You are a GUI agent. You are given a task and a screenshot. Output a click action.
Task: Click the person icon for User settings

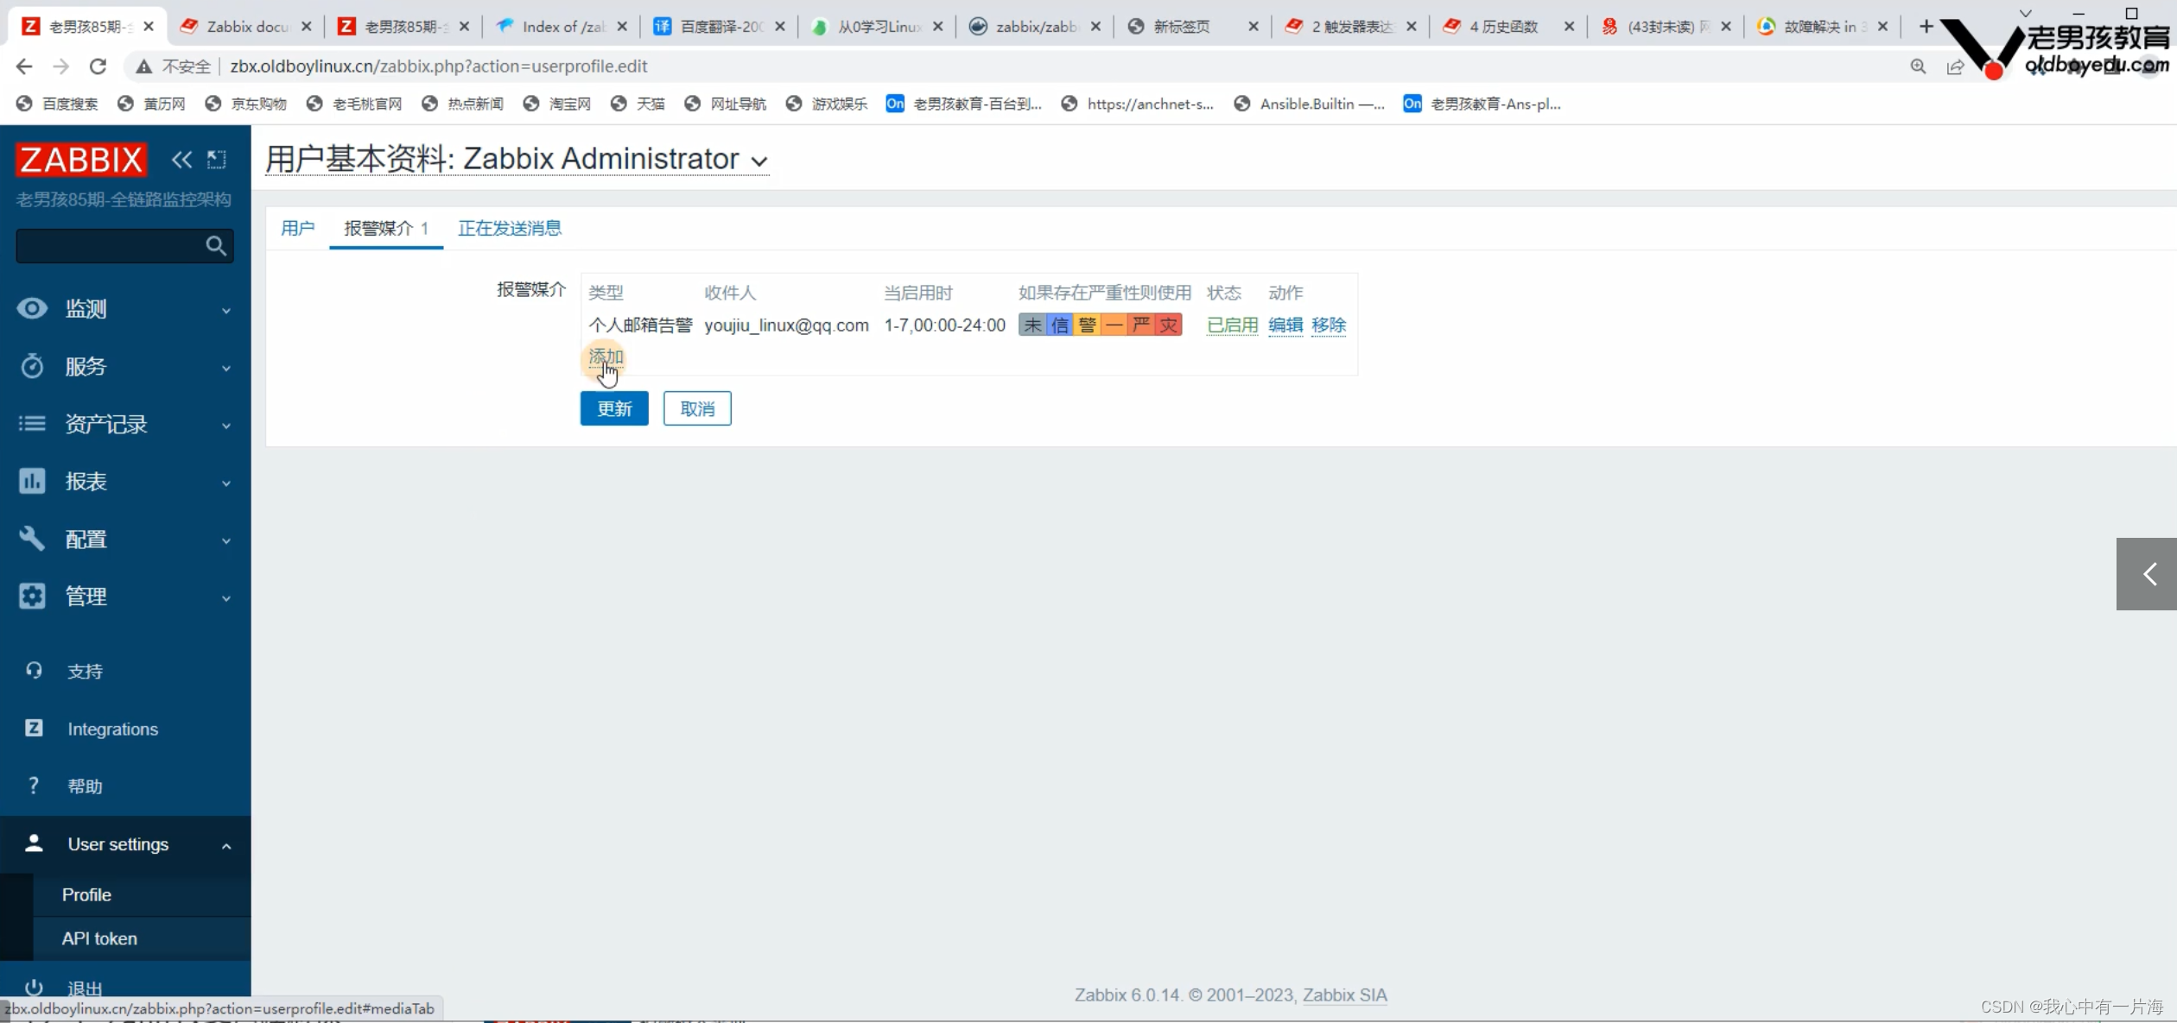coord(34,843)
